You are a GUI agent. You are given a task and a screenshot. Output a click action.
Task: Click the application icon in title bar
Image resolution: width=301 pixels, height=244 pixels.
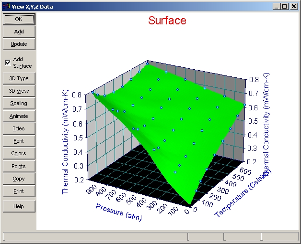click(6, 7)
